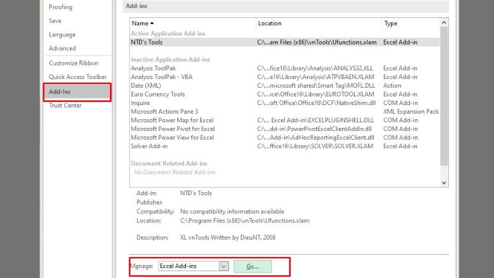The image size is (494, 278).
Task: Open the Manage Excel Add-ins dropdown
Action: pos(224,266)
